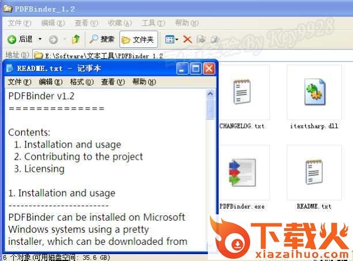Open the 搜索 search pane
Screen dimensions: 353x261
pos(101,39)
